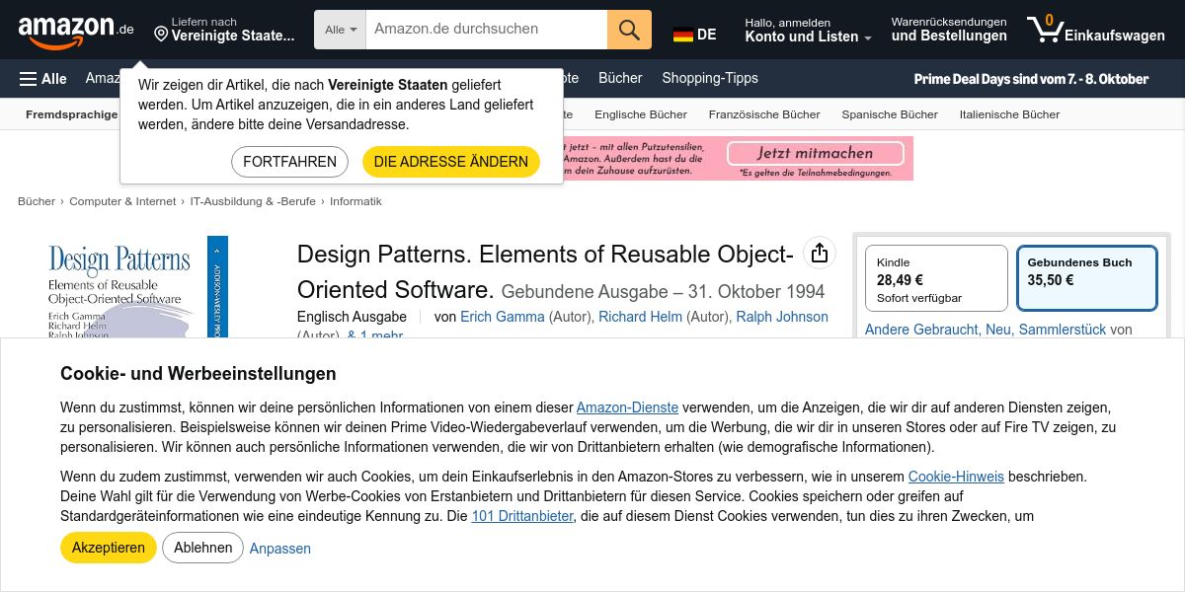Click the FORTFAHREN button
This screenshot has width=1185, height=592.
[290, 162]
